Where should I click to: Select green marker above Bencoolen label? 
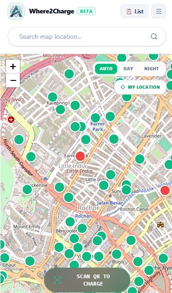[x=70, y=222]
